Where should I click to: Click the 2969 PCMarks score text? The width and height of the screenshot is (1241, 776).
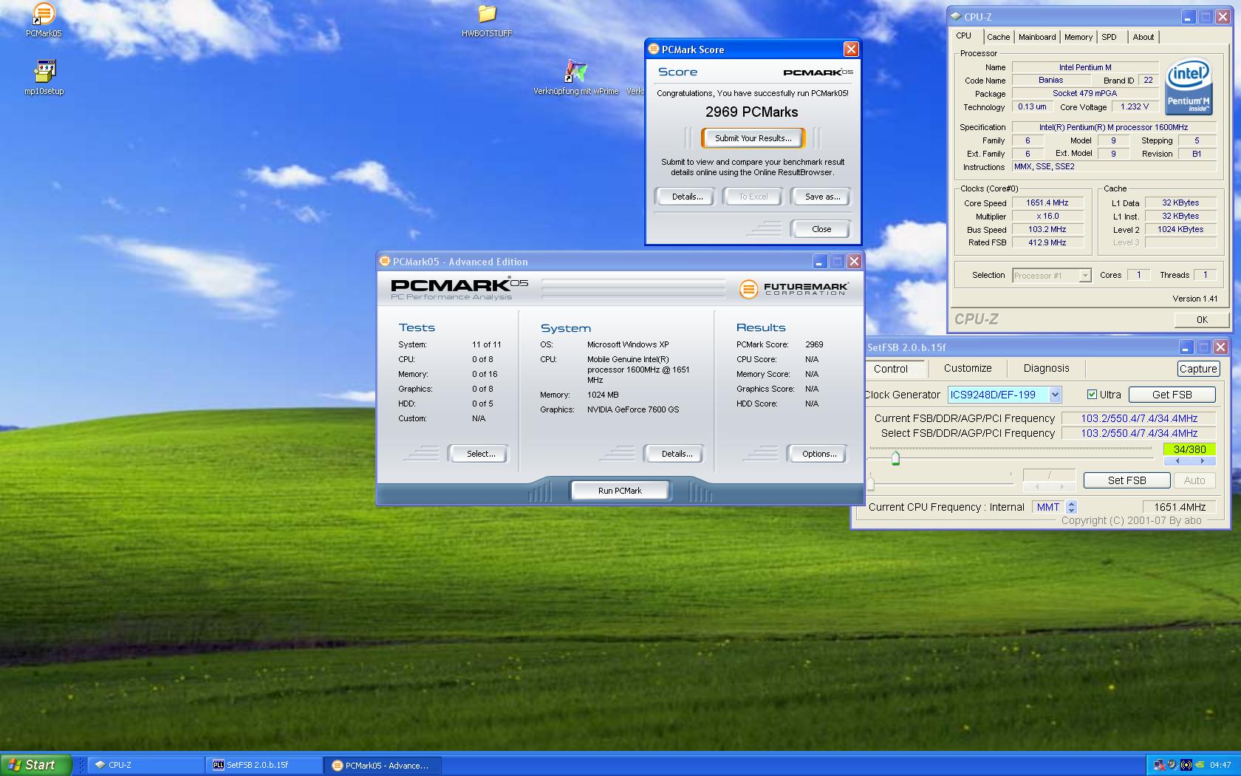click(751, 112)
